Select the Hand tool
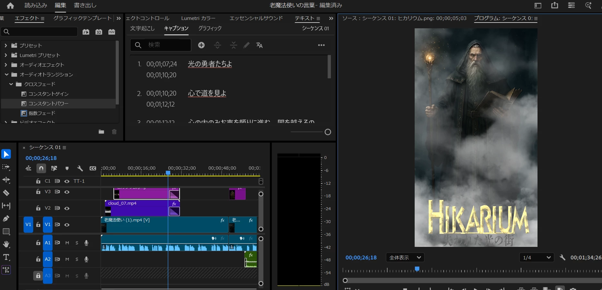Viewport: 602px width, 290px height. coord(6,244)
